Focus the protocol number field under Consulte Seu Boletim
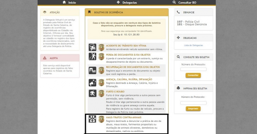 pyautogui.click(x=193, y=69)
